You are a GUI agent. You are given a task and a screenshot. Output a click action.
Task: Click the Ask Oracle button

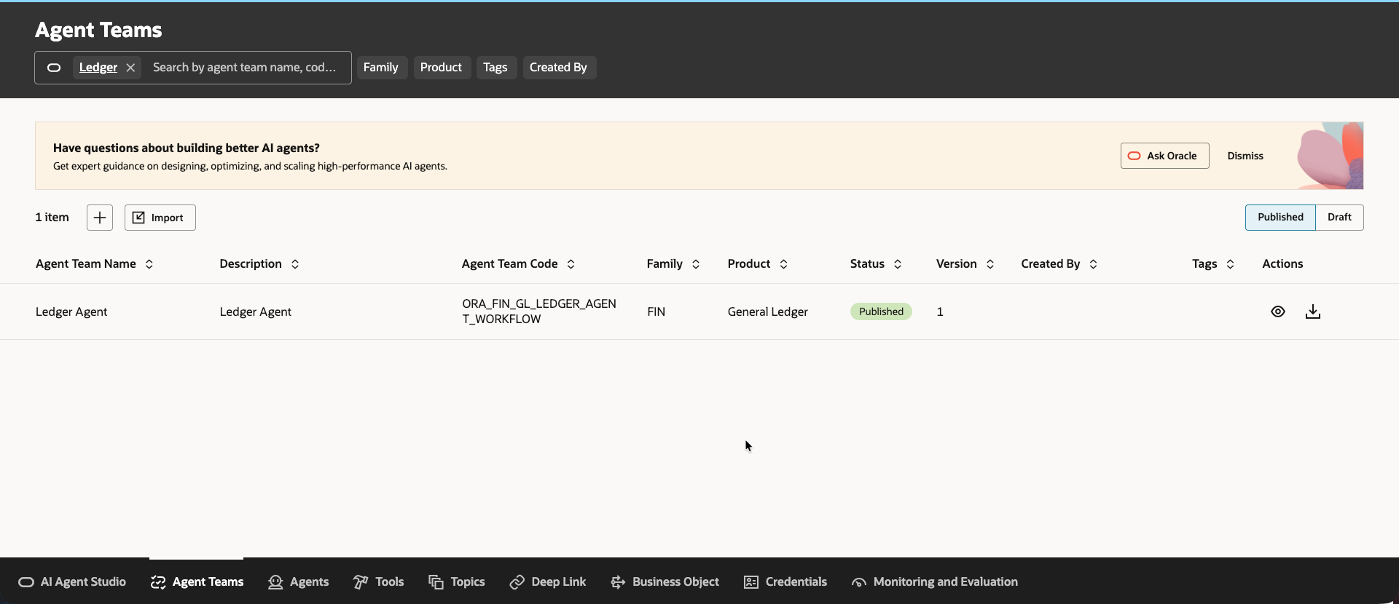1164,156
